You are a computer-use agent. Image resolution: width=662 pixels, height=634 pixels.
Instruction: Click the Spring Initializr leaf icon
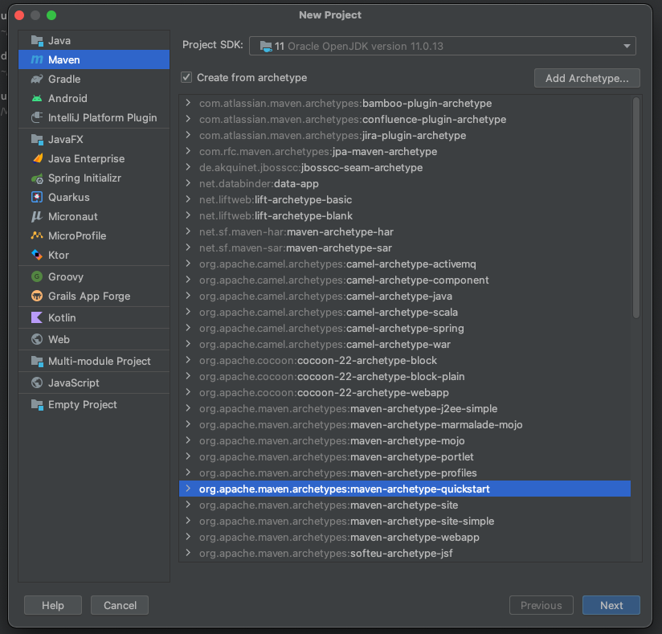(x=37, y=178)
